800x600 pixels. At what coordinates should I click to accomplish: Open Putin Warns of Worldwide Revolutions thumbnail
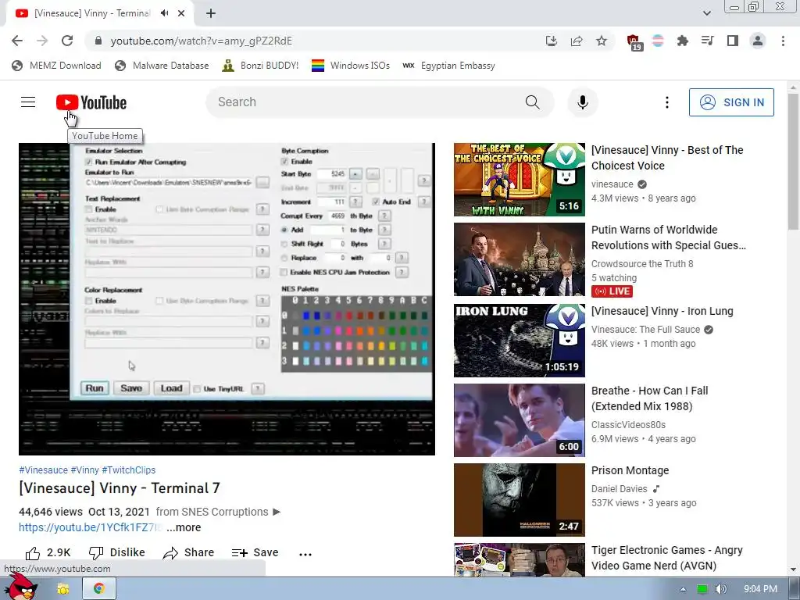point(520,259)
